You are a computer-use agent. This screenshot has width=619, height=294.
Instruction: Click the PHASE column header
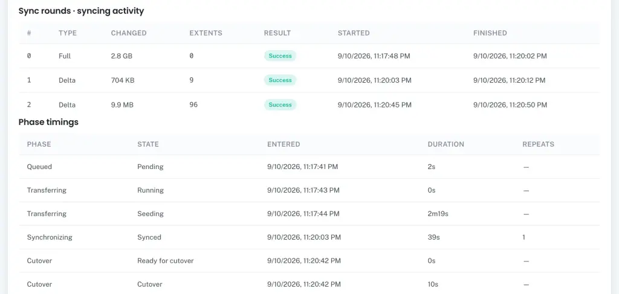pyautogui.click(x=39, y=144)
